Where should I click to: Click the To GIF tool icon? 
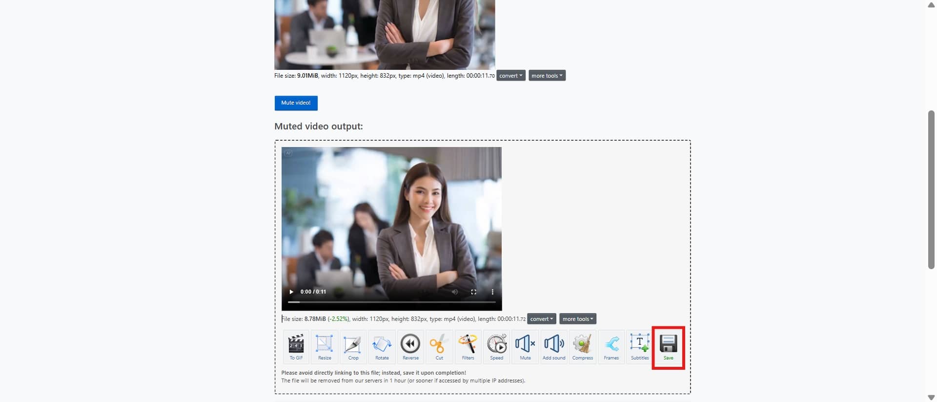(x=296, y=347)
